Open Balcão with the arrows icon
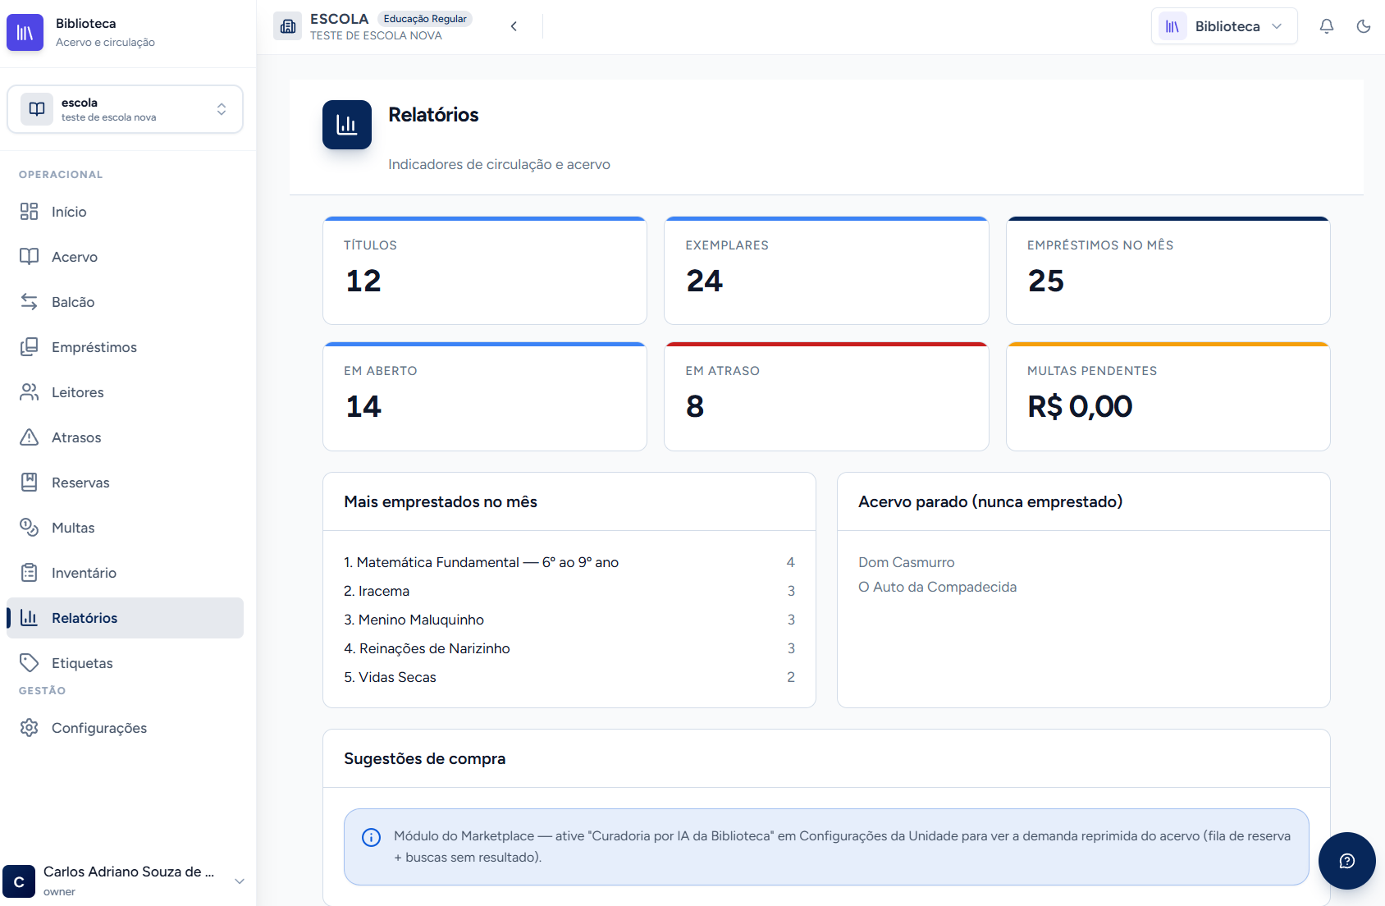The image size is (1385, 906). [29, 302]
